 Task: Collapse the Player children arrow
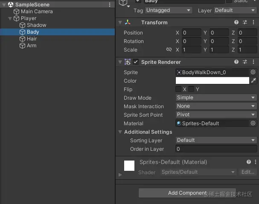click(x=10, y=18)
